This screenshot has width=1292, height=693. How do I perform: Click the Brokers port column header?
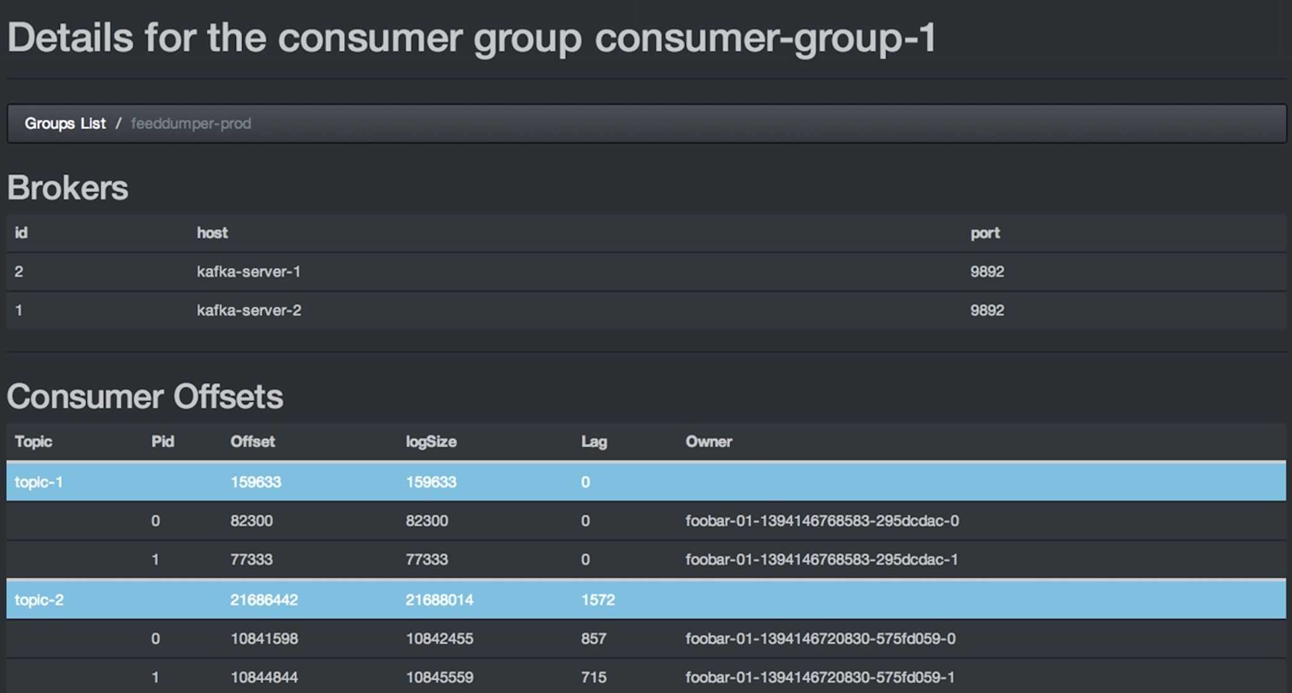985,233
